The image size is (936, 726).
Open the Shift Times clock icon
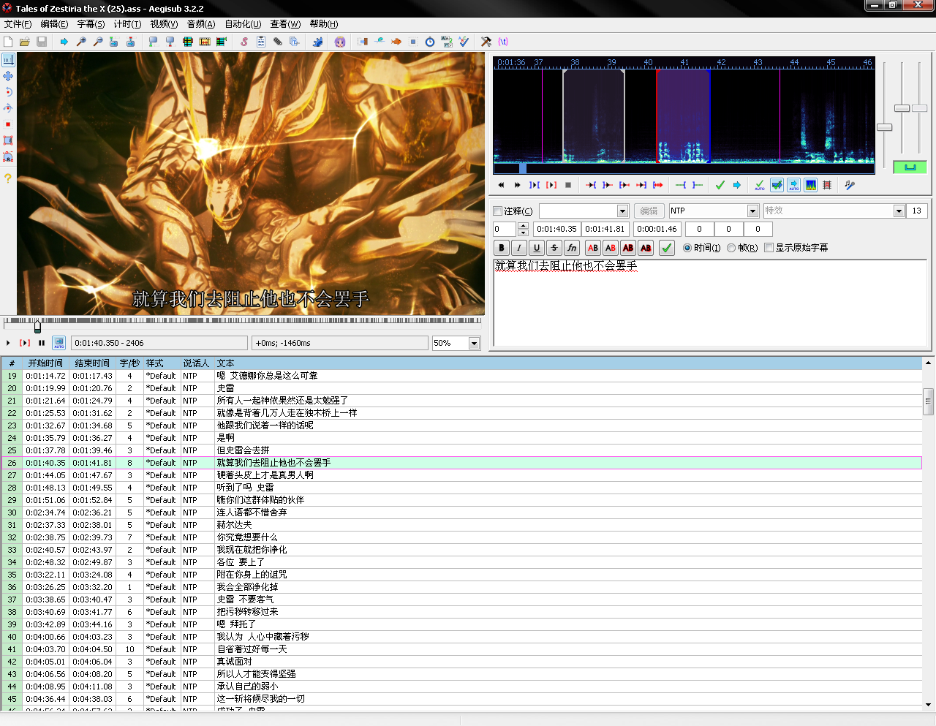pos(430,42)
